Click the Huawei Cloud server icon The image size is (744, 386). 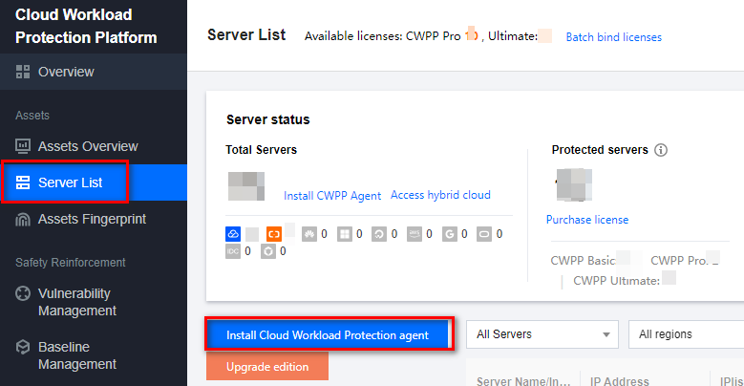coord(309,234)
